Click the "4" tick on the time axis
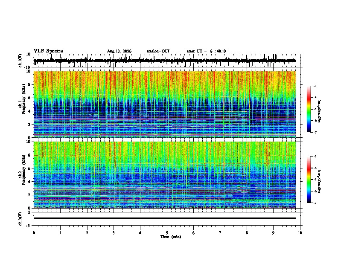Screen dimensions: 338x261 pos(140,233)
